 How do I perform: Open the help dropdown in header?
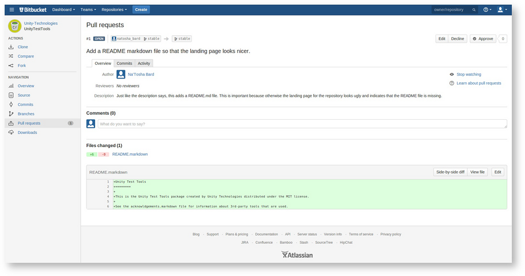click(x=487, y=10)
